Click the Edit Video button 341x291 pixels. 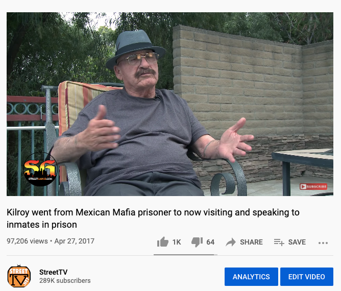(307, 277)
